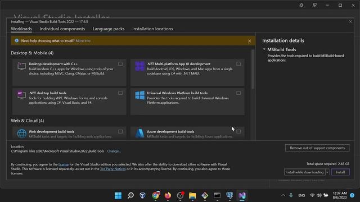360x202 pixels.
Task: Switch to the Workloads tab
Action: (21, 29)
